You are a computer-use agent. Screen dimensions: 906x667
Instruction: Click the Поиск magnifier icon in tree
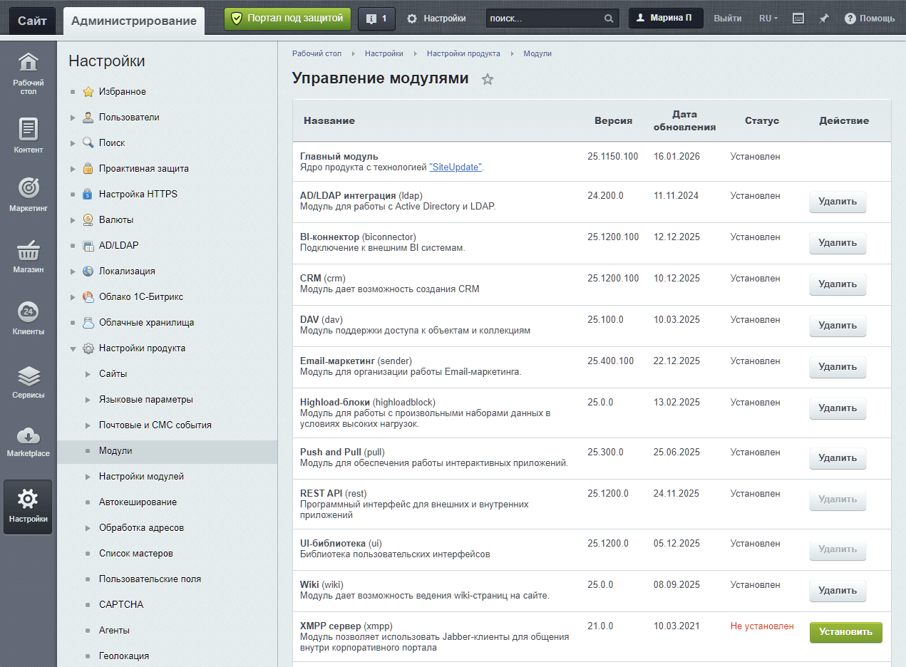coord(88,143)
